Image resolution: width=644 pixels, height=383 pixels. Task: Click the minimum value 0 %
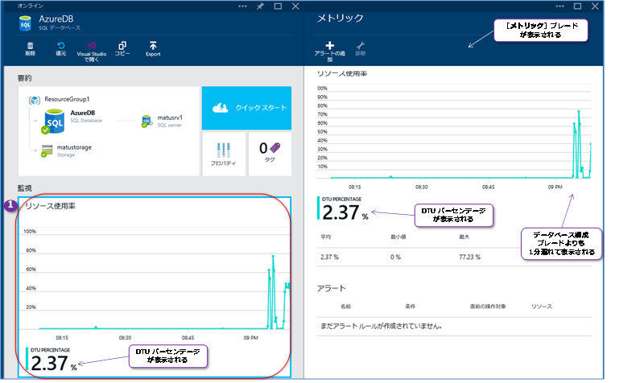pyautogui.click(x=395, y=257)
